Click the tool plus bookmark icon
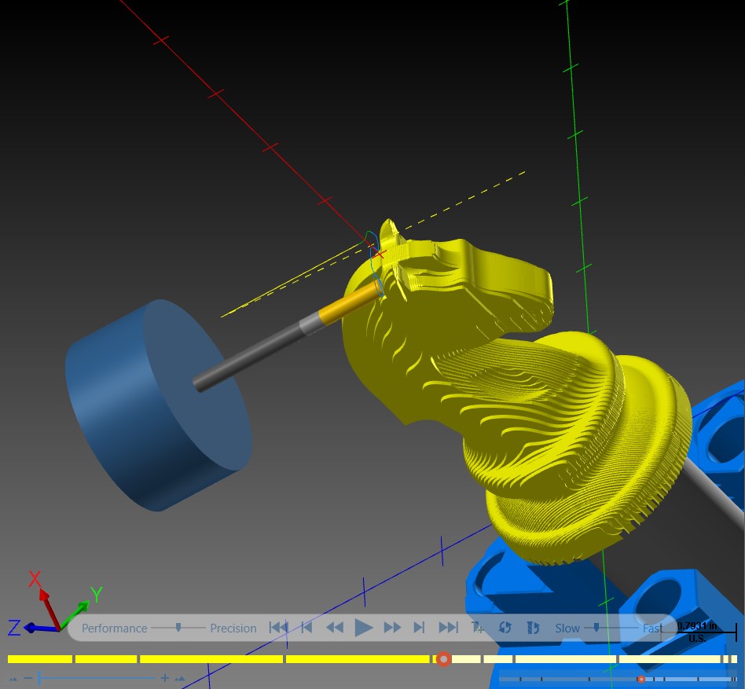Viewport: 745px width, 689px height. click(478, 628)
